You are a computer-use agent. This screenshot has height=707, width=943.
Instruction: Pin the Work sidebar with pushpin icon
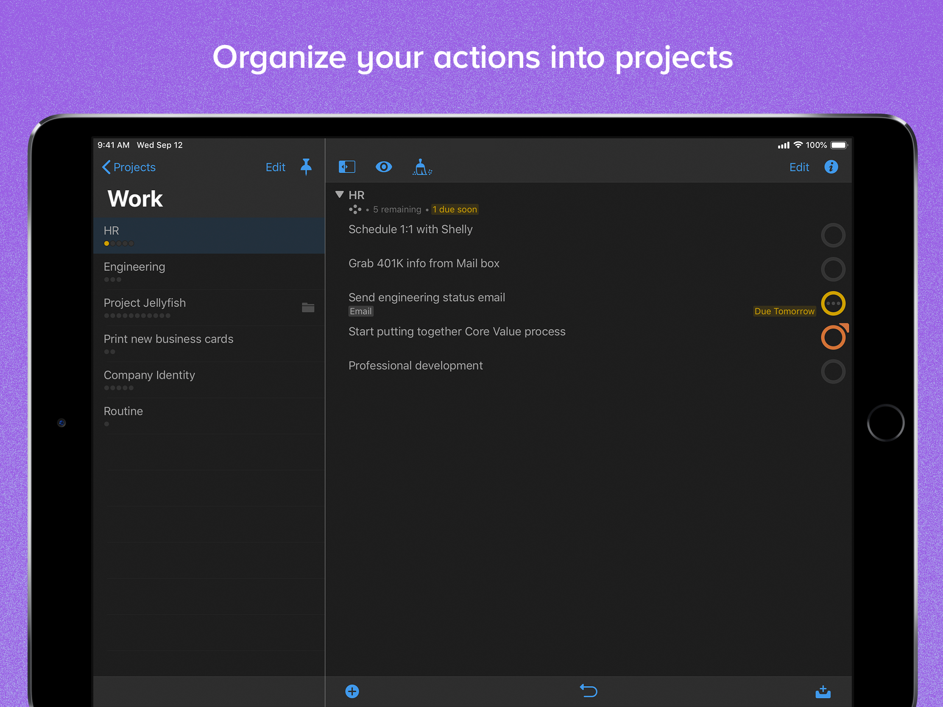pyautogui.click(x=306, y=167)
